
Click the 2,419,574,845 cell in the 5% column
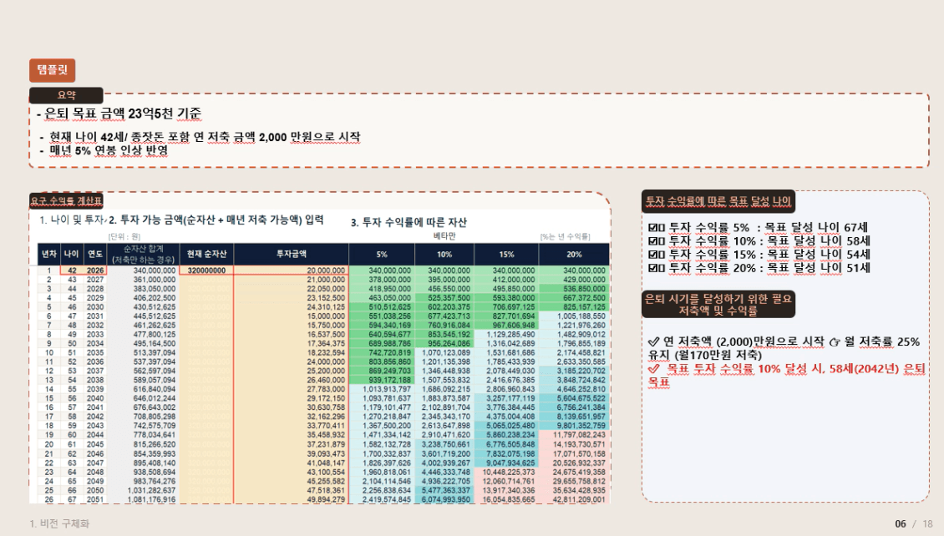pyautogui.click(x=382, y=500)
